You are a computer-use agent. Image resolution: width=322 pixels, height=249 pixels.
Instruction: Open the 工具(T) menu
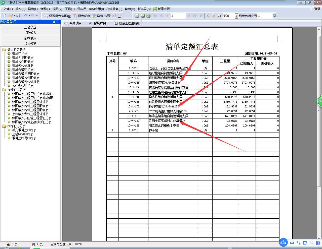pos(70,9)
